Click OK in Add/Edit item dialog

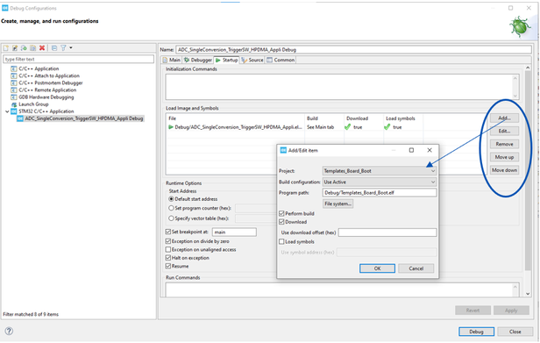point(377,268)
